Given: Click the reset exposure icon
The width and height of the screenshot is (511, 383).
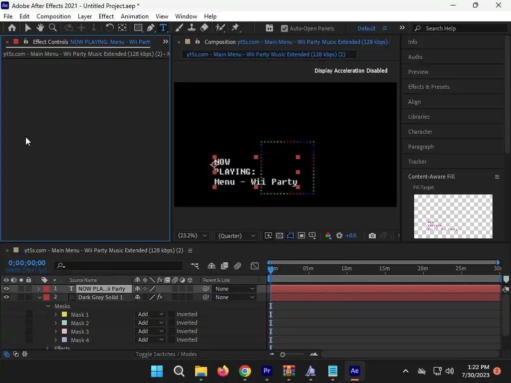Looking at the screenshot, I should click(x=339, y=235).
